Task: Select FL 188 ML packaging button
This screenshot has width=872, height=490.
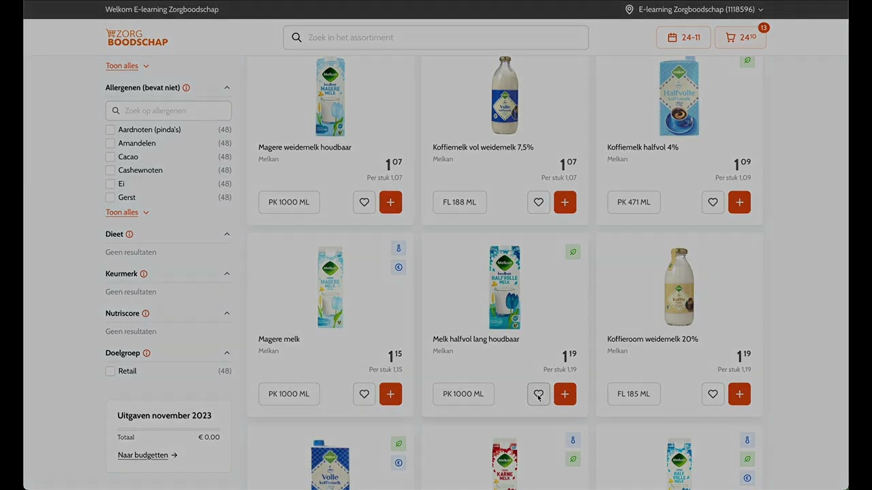Action: (x=460, y=202)
